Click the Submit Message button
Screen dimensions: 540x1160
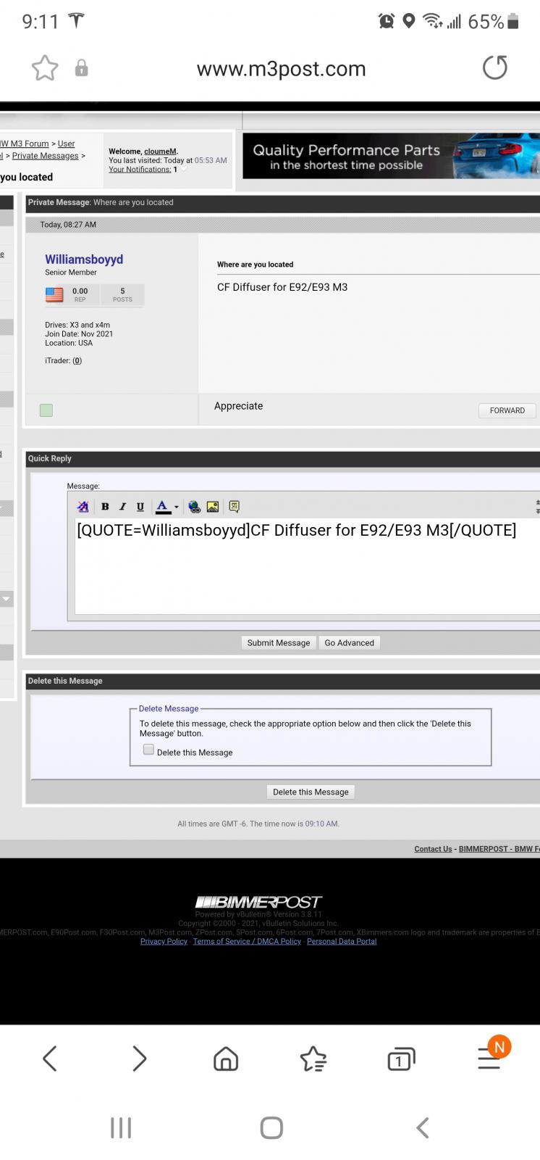[x=279, y=642]
